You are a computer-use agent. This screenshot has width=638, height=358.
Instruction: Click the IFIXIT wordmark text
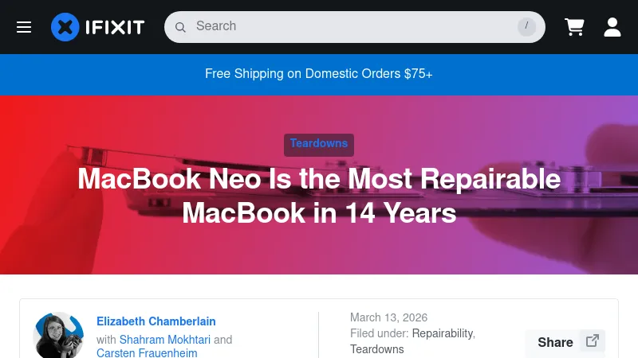[x=116, y=27]
